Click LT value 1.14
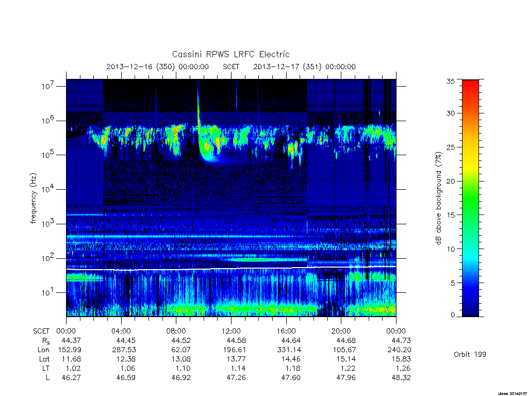The height and width of the screenshot is (396, 528). pyautogui.click(x=238, y=368)
